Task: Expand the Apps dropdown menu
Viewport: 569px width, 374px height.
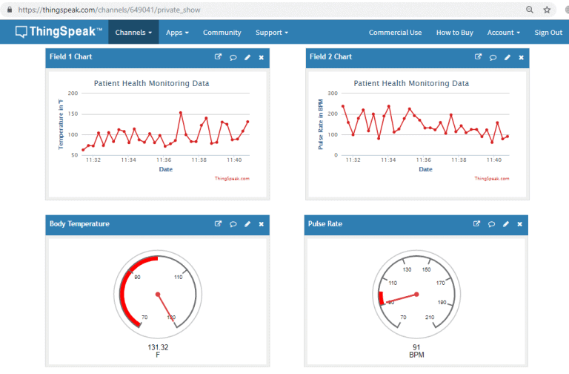Action: [177, 33]
